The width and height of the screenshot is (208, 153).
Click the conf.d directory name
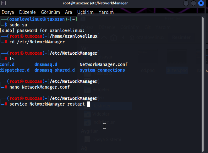pos(7,64)
